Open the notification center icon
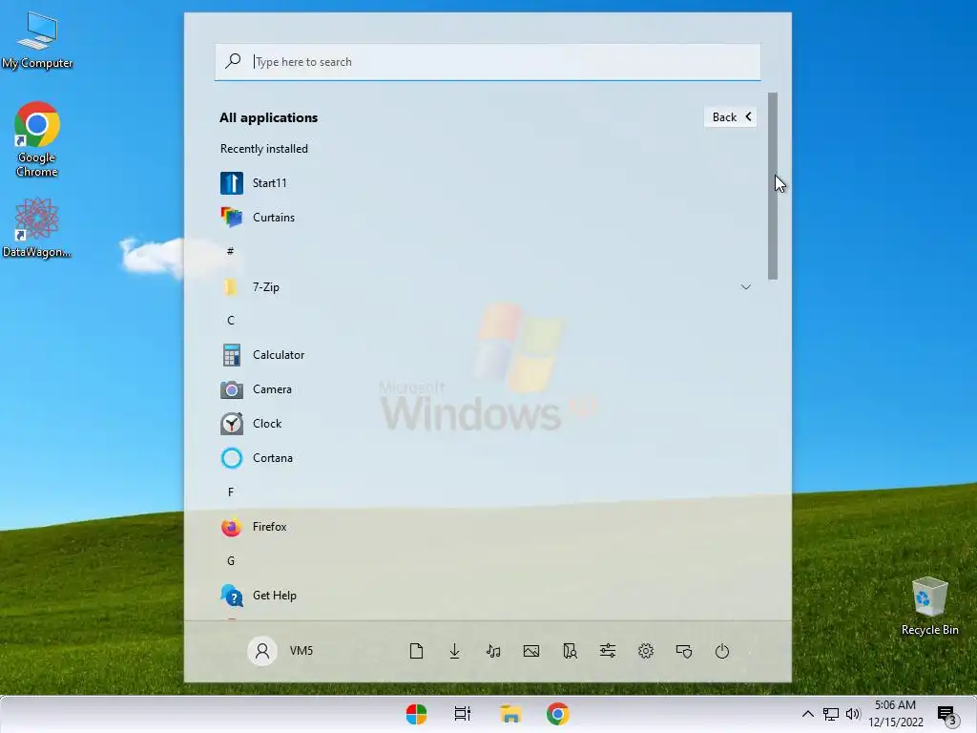Image resolution: width=977 pixels, height=733 pixels. point(947,715)
